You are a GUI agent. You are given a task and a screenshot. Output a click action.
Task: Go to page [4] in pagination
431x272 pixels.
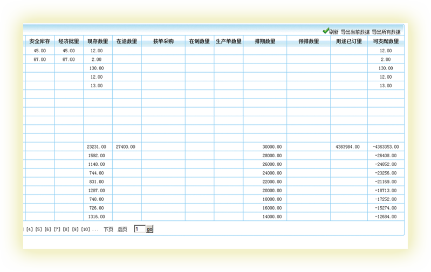pos(30,229)
